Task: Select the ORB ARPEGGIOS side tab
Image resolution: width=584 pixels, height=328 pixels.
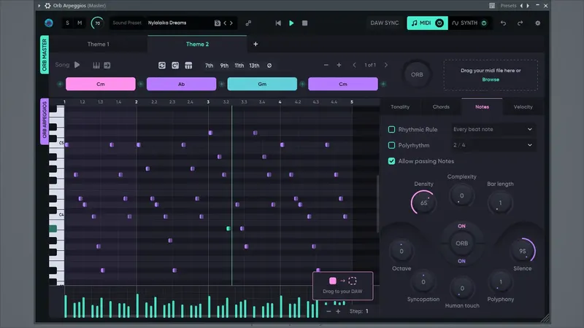Action: (45, 121)
